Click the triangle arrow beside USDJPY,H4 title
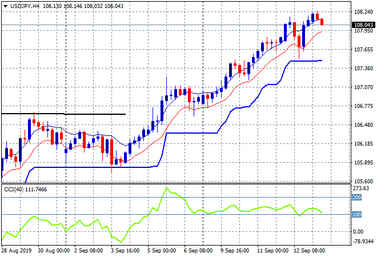 tap(5, 6)
